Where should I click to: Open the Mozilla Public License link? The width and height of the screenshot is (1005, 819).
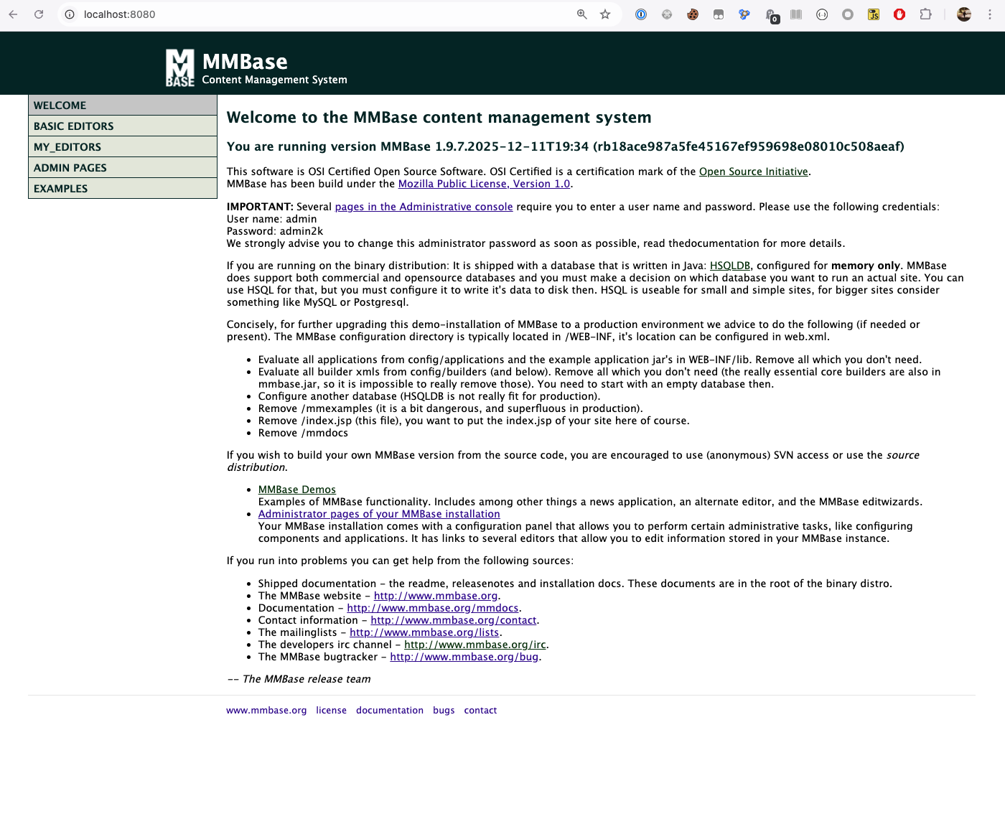pos(484,183)
